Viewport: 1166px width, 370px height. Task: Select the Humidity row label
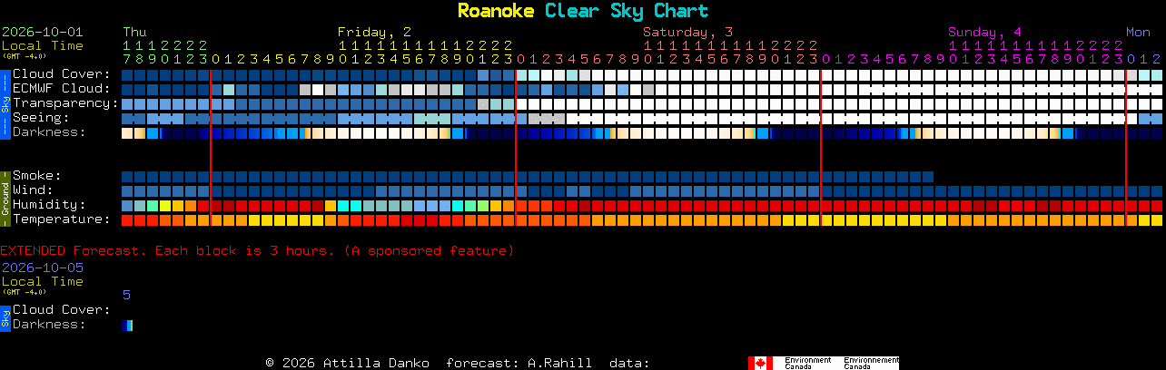tap(49, 205)
